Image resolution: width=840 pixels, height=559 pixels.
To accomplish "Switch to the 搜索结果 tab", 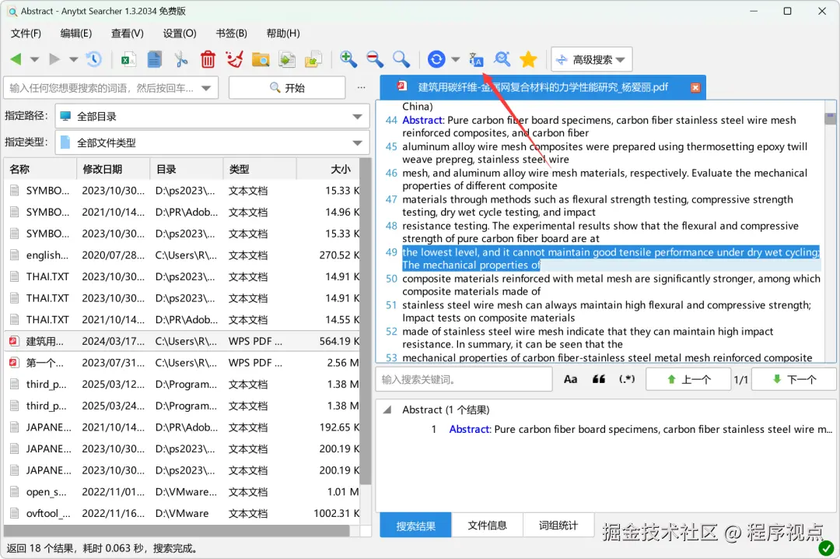I will point(415,526).
